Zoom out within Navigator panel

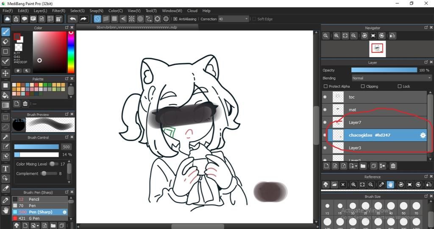tap(353, 36)
